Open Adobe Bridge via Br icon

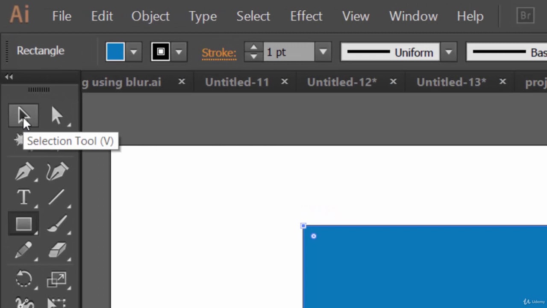click(x=525, y=16)
